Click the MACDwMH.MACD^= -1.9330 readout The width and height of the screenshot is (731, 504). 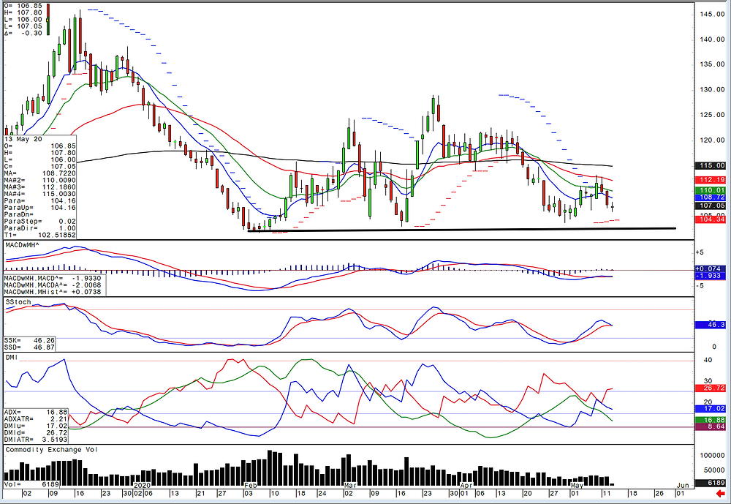(53, 278)
